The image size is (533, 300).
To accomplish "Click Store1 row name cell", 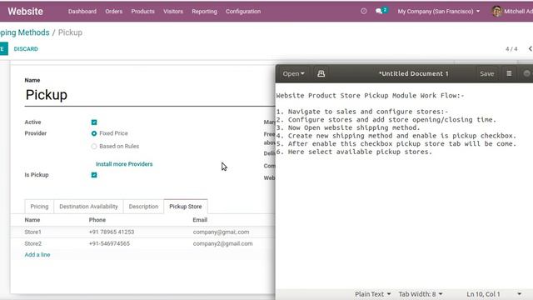I will pos(33,232).
